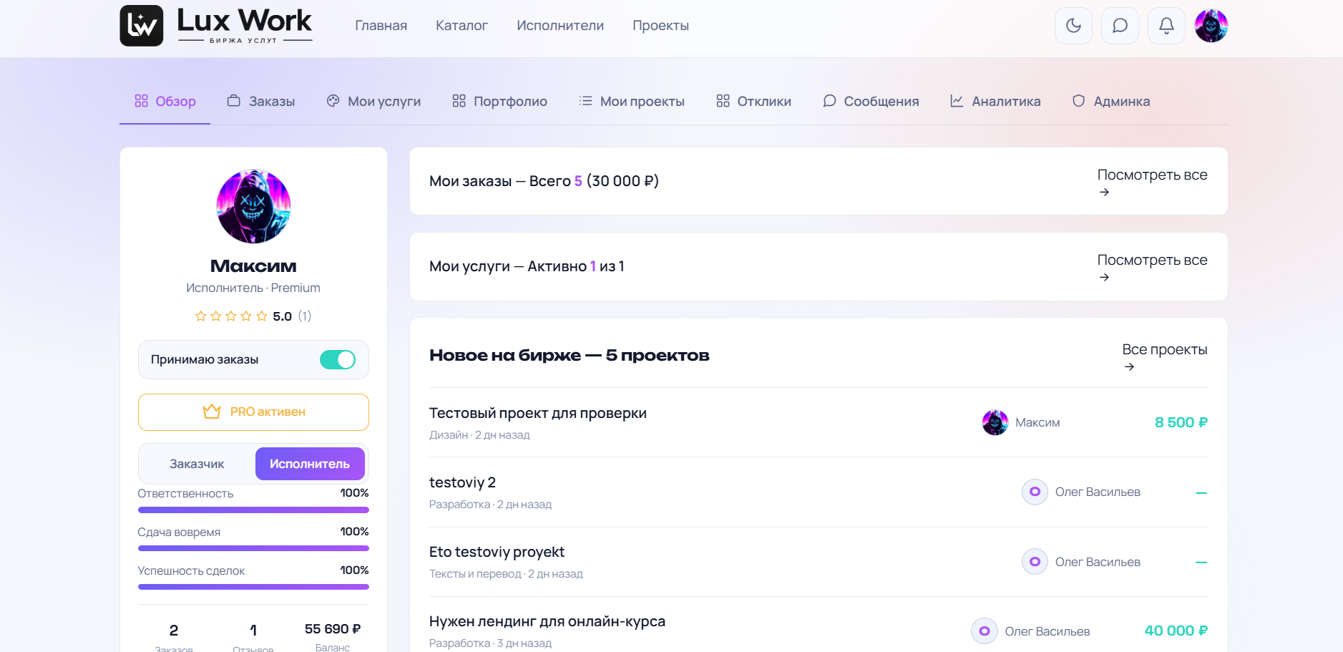The height and width of the screenshot is (652, 1343).
Task: Open the Портфолио tab
Action: (500, 102)
